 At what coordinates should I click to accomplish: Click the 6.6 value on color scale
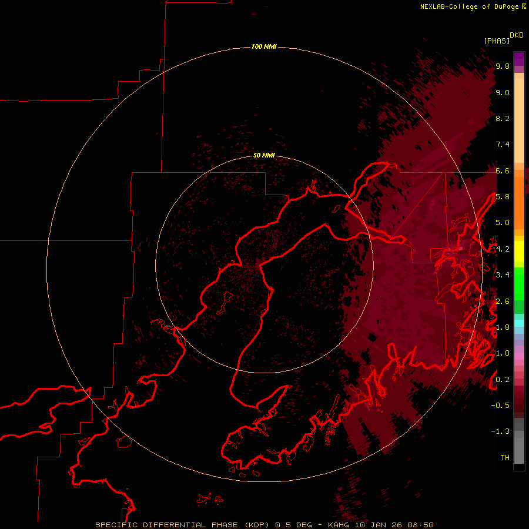point(503,170)
